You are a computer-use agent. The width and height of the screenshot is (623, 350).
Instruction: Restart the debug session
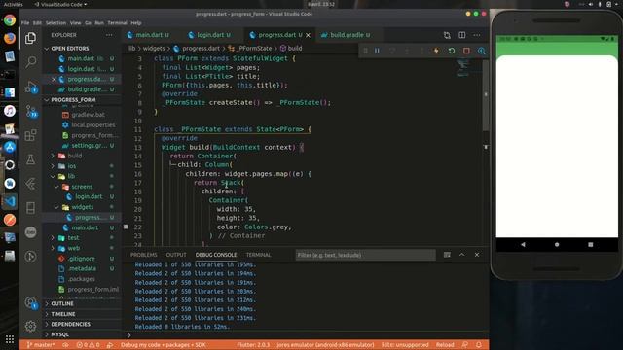[x=452, y=51]
